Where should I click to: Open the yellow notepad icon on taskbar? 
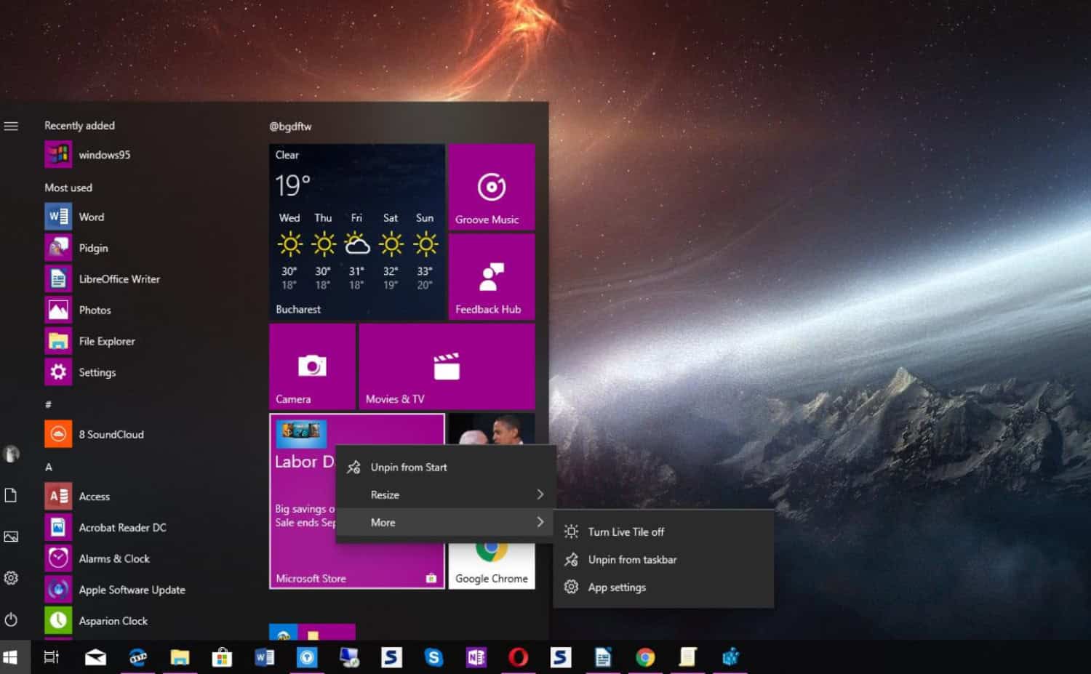(687, 657)
